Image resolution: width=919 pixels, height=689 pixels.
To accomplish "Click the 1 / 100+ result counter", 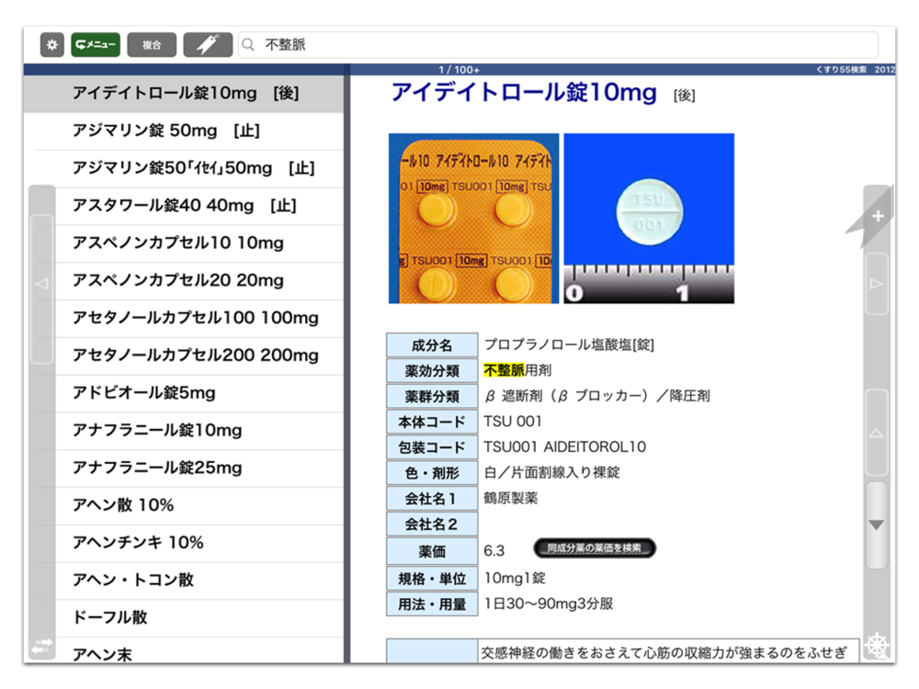I will 459,70.
